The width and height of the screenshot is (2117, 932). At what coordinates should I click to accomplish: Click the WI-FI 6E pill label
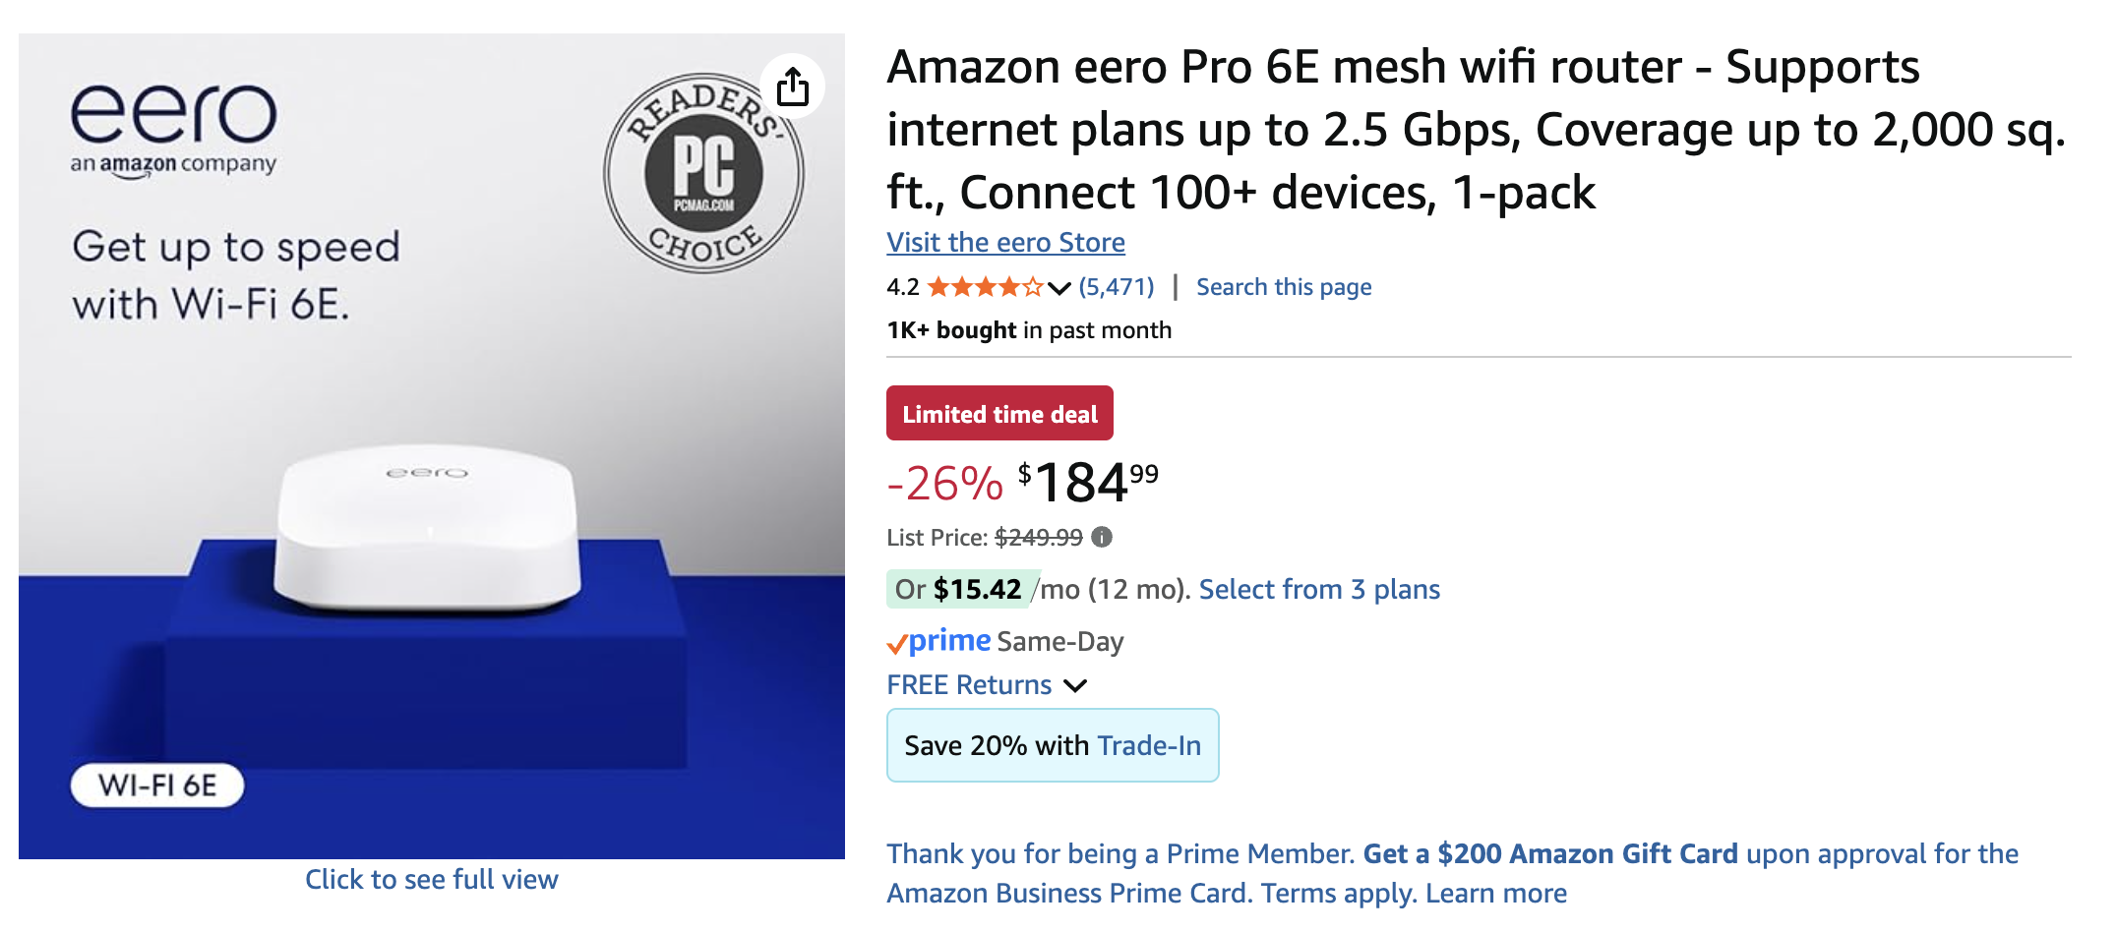coord(157,786)
